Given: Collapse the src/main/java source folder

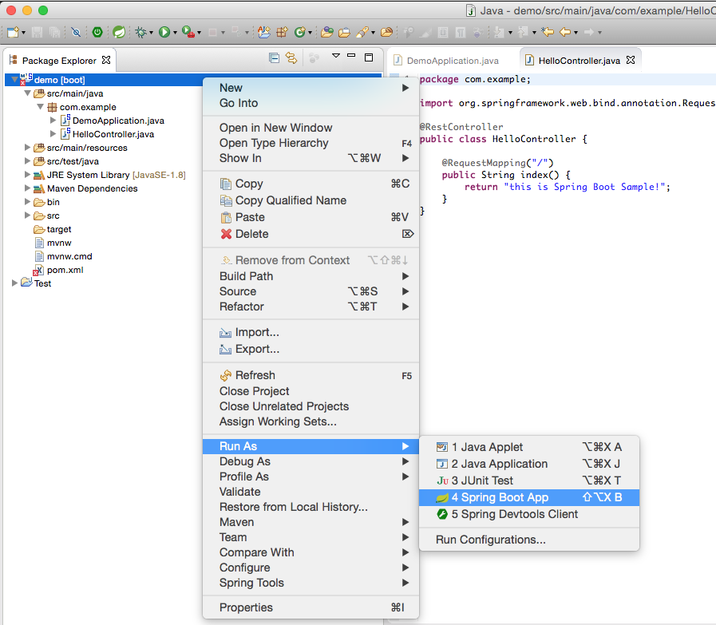Looking at the screenshot, I should tap(27, 93).
